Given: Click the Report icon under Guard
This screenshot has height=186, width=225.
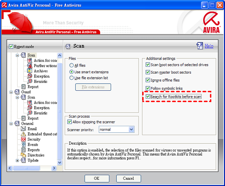Looking at the screenshot, I should click(24, 118).
